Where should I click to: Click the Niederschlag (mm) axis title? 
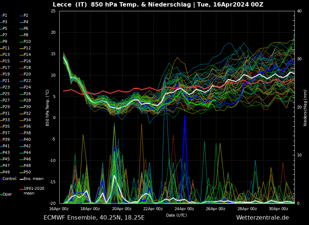[x=305, y=107]
